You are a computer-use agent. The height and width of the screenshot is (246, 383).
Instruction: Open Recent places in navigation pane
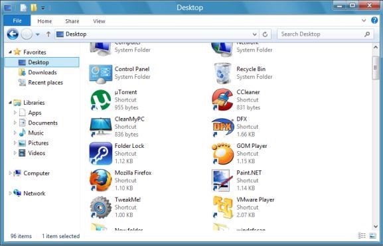45,83
